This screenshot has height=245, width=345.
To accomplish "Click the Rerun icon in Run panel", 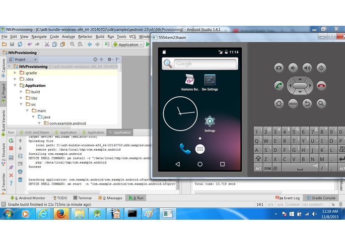I will 11,140.
